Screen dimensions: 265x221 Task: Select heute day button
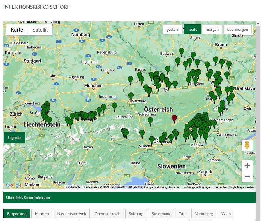(192, 29)
